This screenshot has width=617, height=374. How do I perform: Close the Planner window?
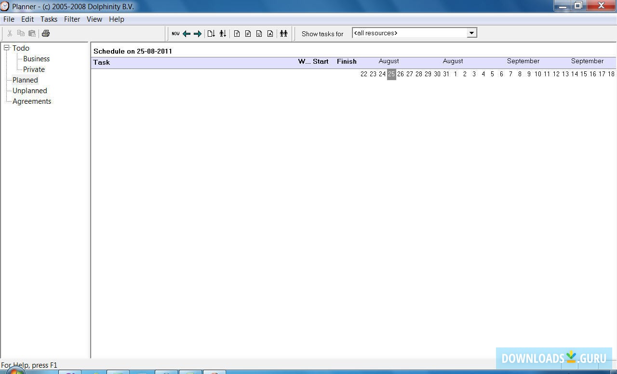tap(601, 6)
